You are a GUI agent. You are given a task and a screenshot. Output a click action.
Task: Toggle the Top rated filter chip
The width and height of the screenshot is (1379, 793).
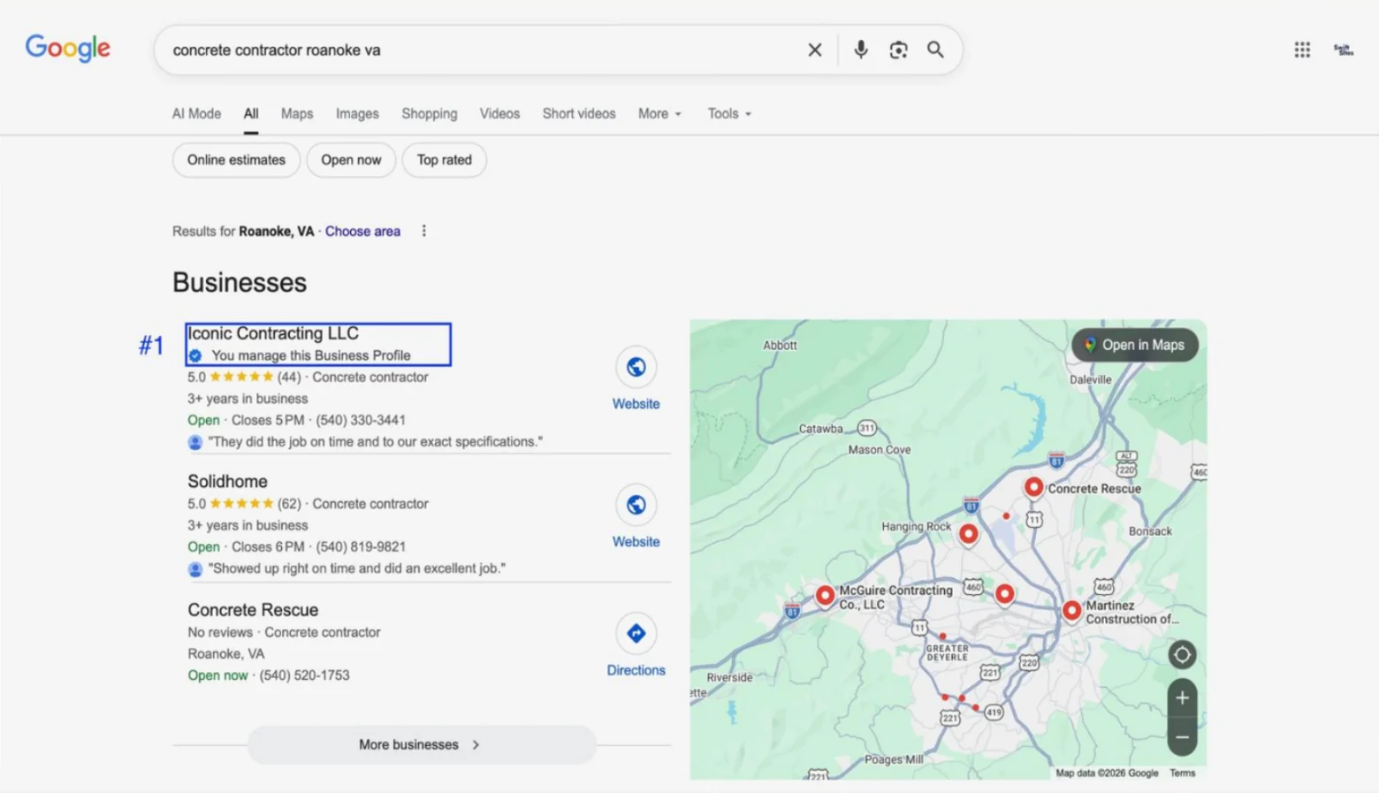(x=445, y=160)
